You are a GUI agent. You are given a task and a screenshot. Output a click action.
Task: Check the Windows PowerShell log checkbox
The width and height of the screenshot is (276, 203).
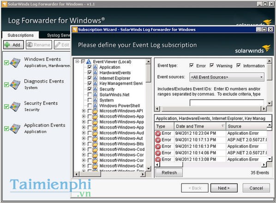click(x=90, y=105)
